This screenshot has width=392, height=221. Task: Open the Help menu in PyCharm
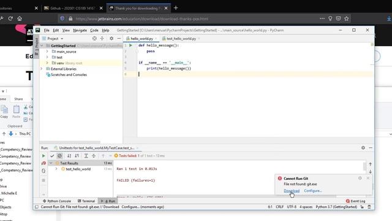tap(105, 30)
